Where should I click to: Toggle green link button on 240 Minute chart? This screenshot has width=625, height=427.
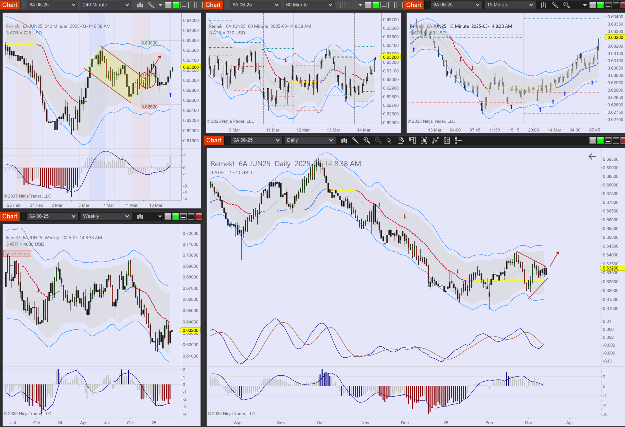tap(176, 5)
